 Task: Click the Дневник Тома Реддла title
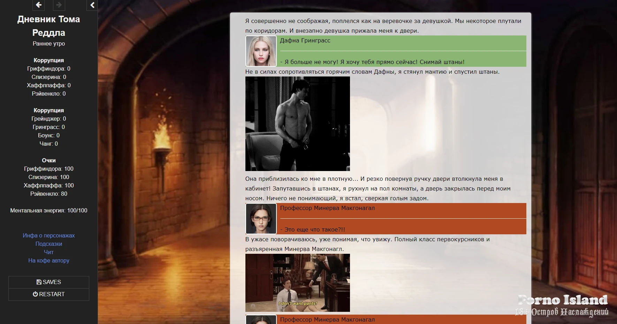pos(49,26)
